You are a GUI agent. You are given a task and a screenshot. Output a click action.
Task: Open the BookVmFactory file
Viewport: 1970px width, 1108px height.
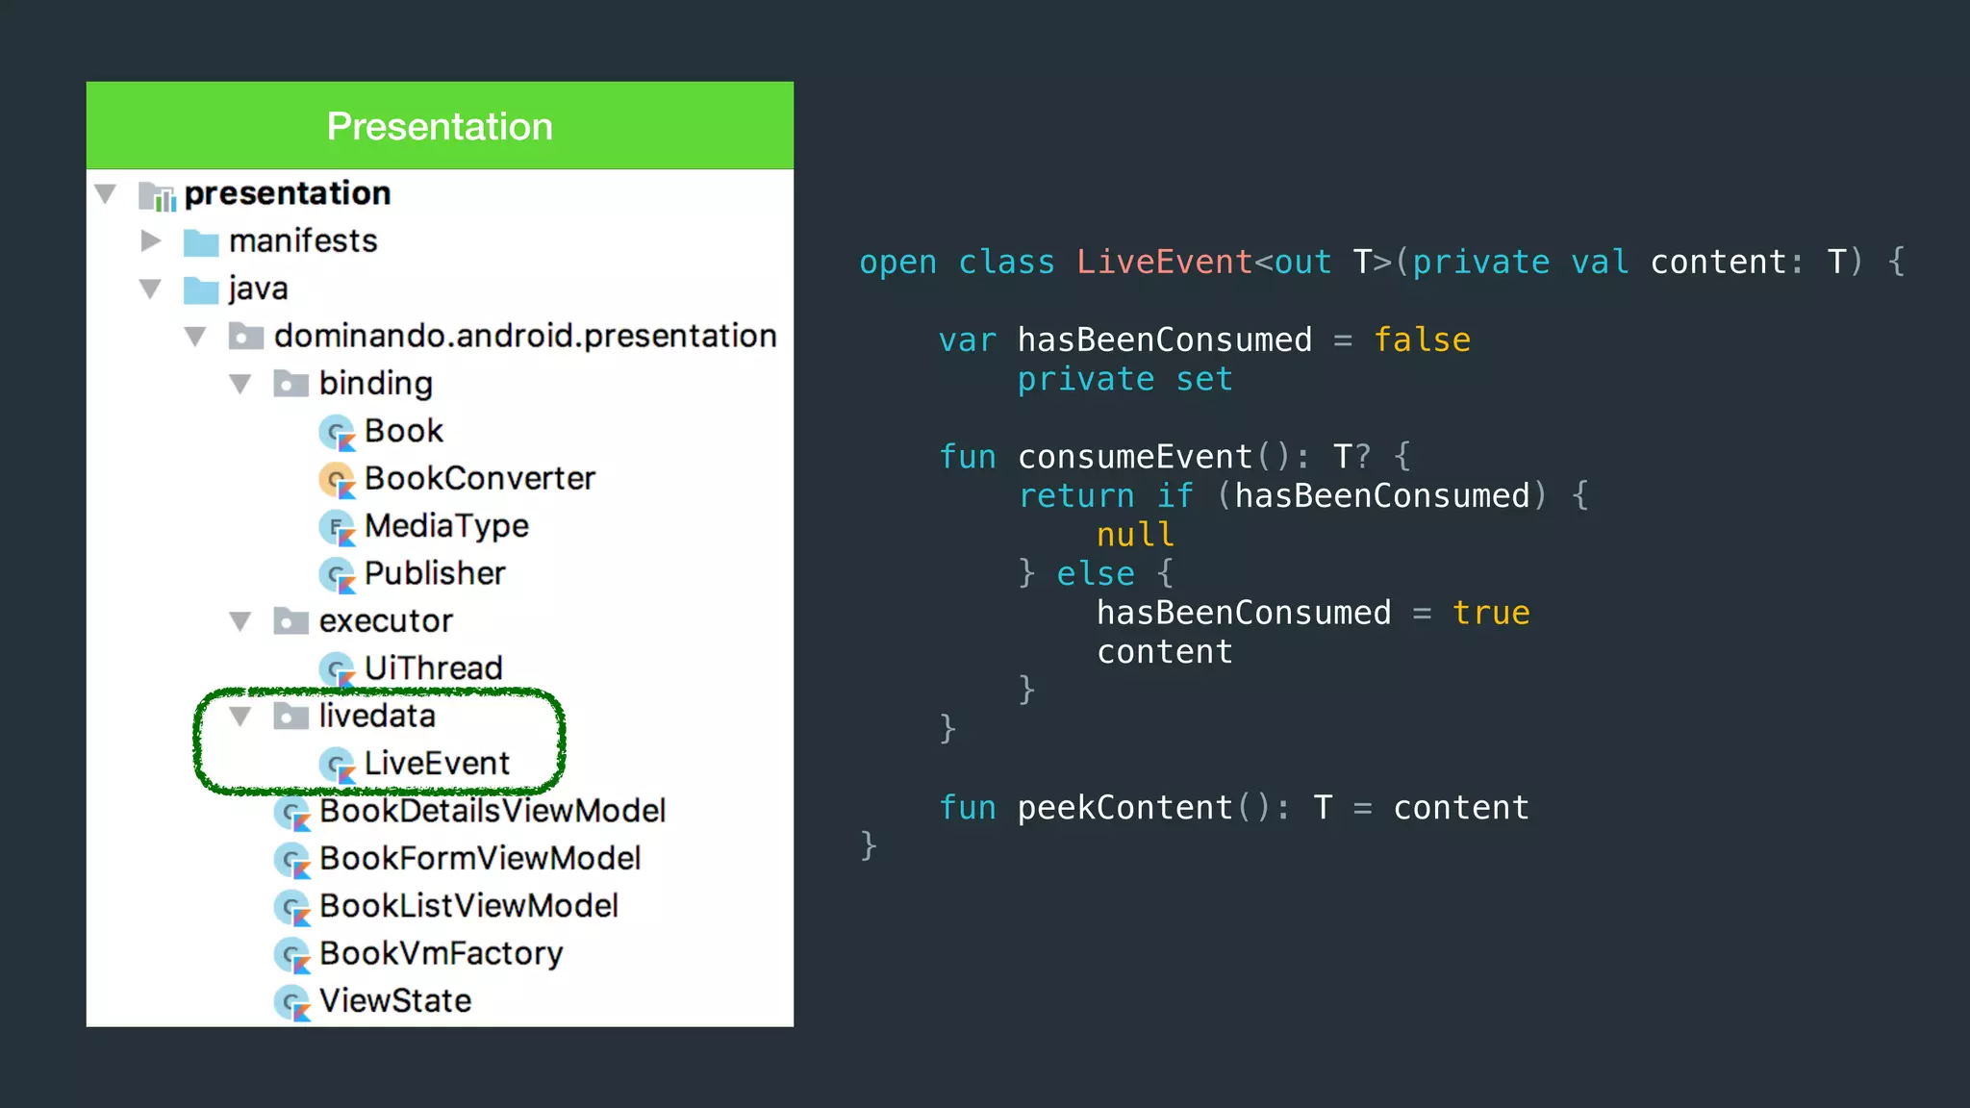click(x=442, y=954)
